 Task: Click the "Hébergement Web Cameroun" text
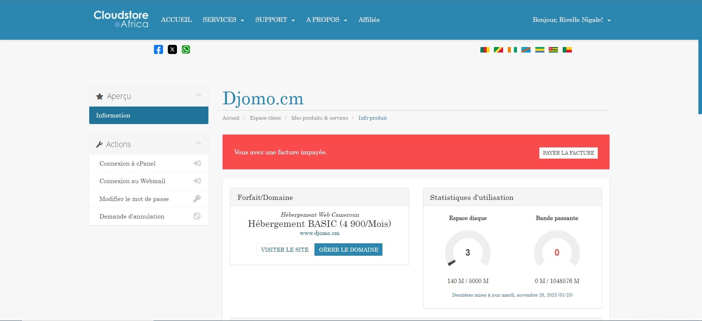coord(320,214)
